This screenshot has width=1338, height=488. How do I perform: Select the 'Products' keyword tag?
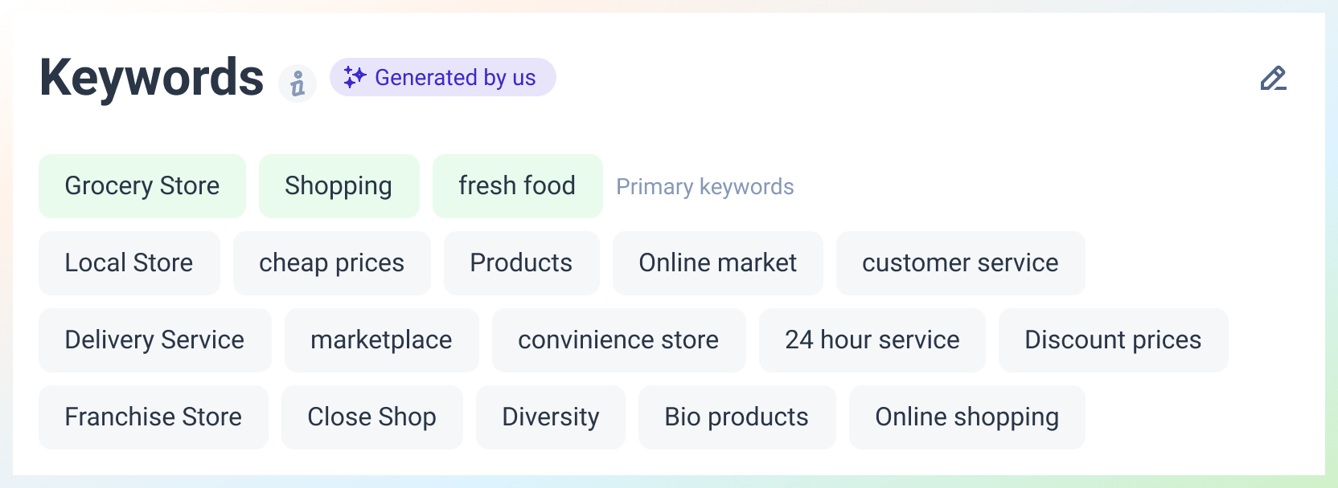click(521, 263)
